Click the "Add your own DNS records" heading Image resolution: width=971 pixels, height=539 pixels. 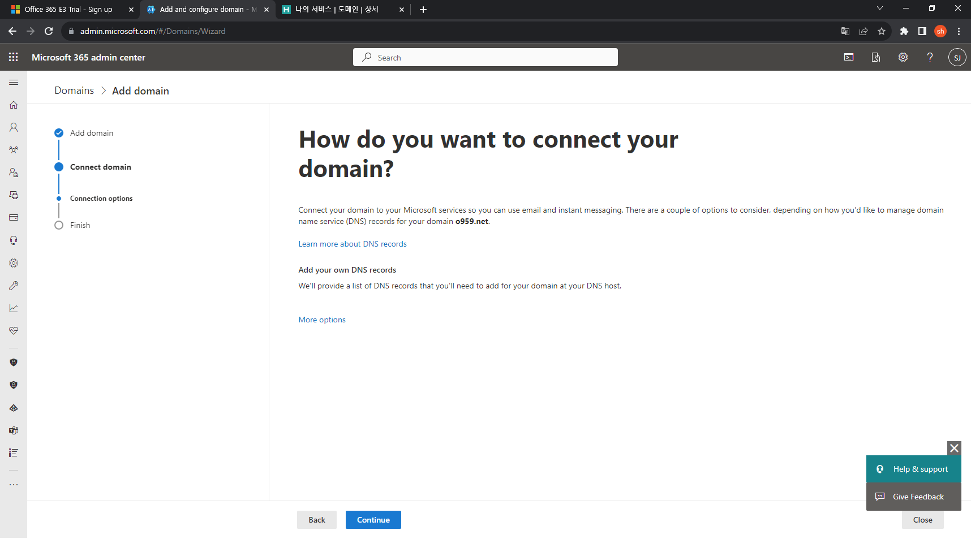tap(347, 270)
